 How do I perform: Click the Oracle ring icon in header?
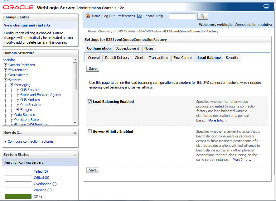tap(266, 7)
